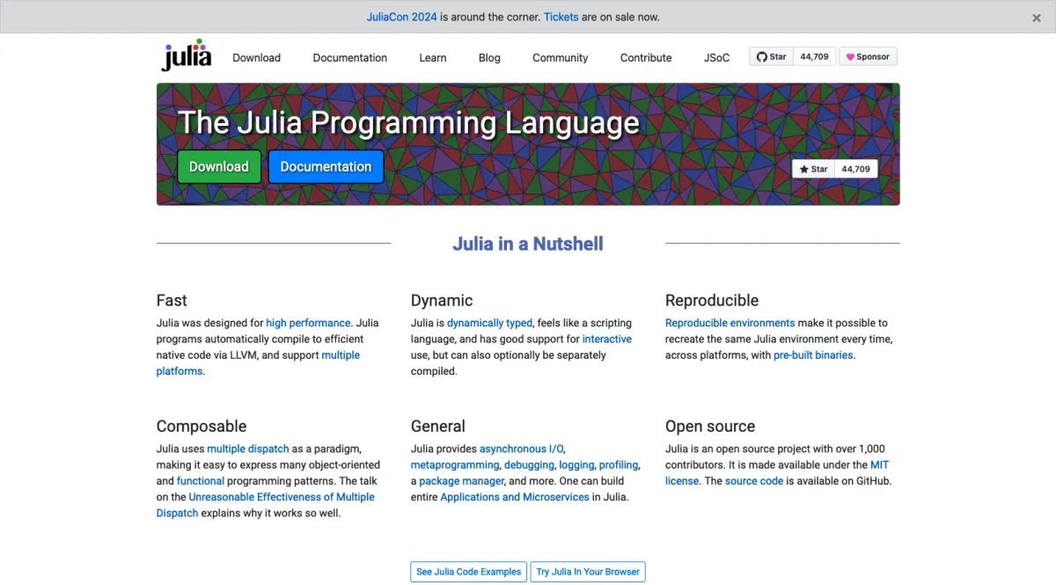
Task: Open the Community nav item
Action: pos(560,58)
